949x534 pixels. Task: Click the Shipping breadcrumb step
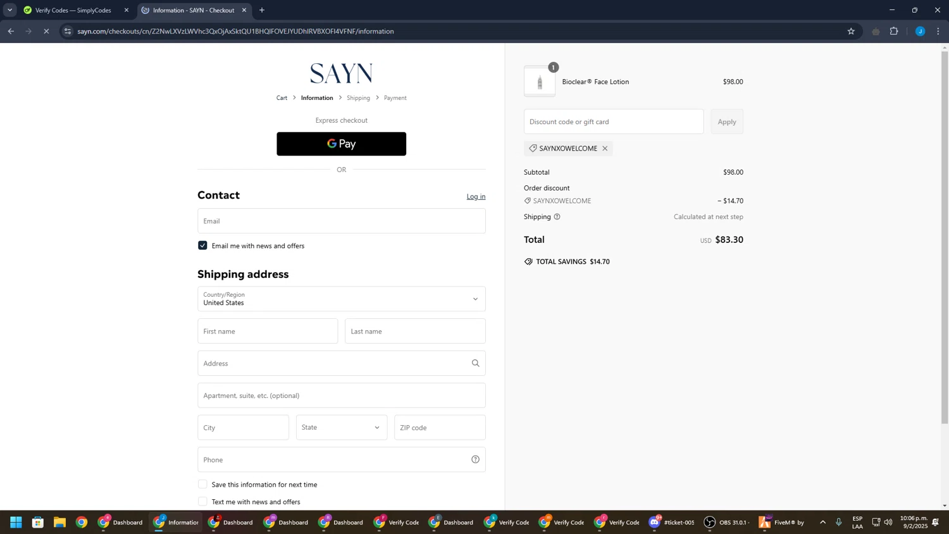pos(358,98)
